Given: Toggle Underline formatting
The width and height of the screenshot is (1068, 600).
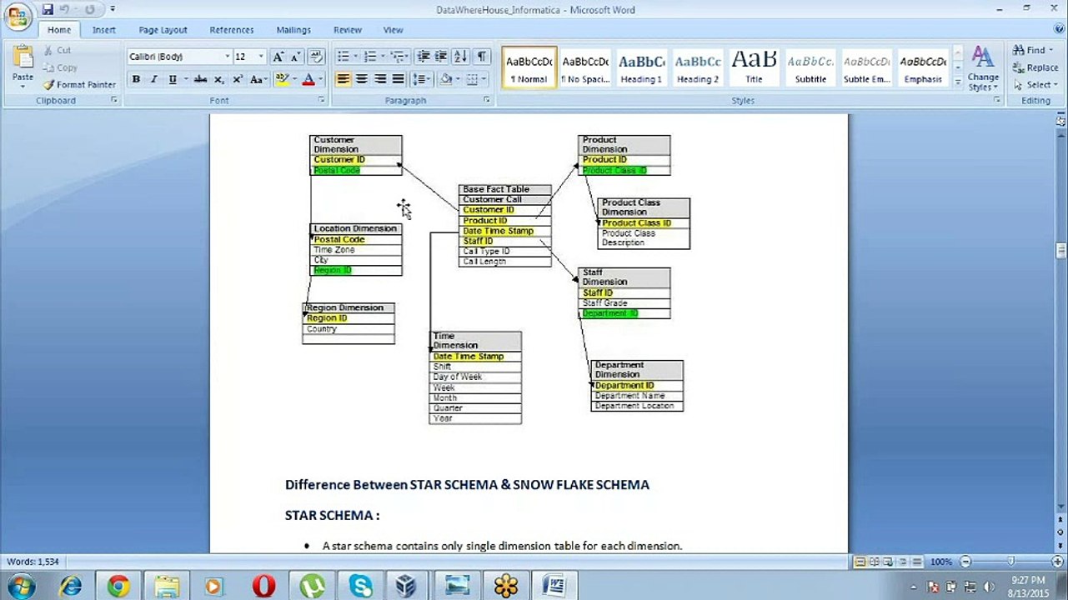Looking at the screenshot, I should point(172,79).
